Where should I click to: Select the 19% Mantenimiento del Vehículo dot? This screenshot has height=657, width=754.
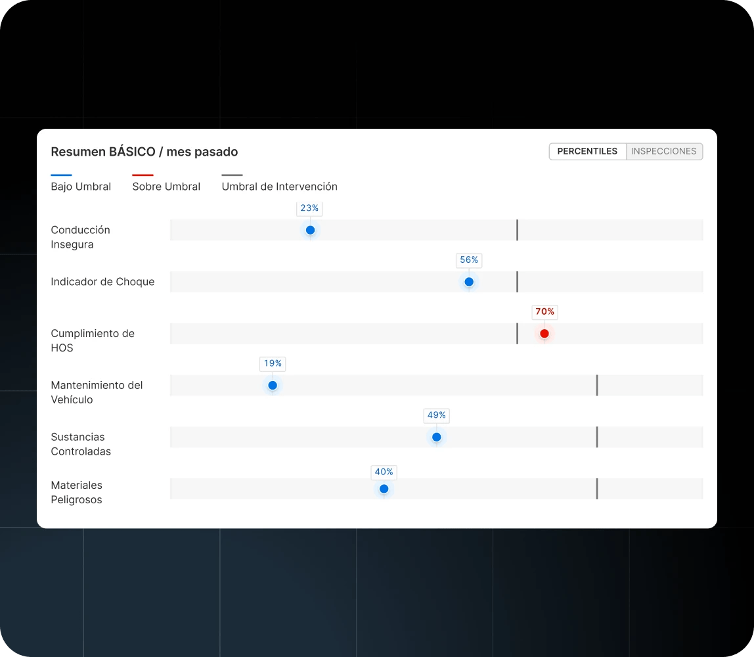[273, 386]
